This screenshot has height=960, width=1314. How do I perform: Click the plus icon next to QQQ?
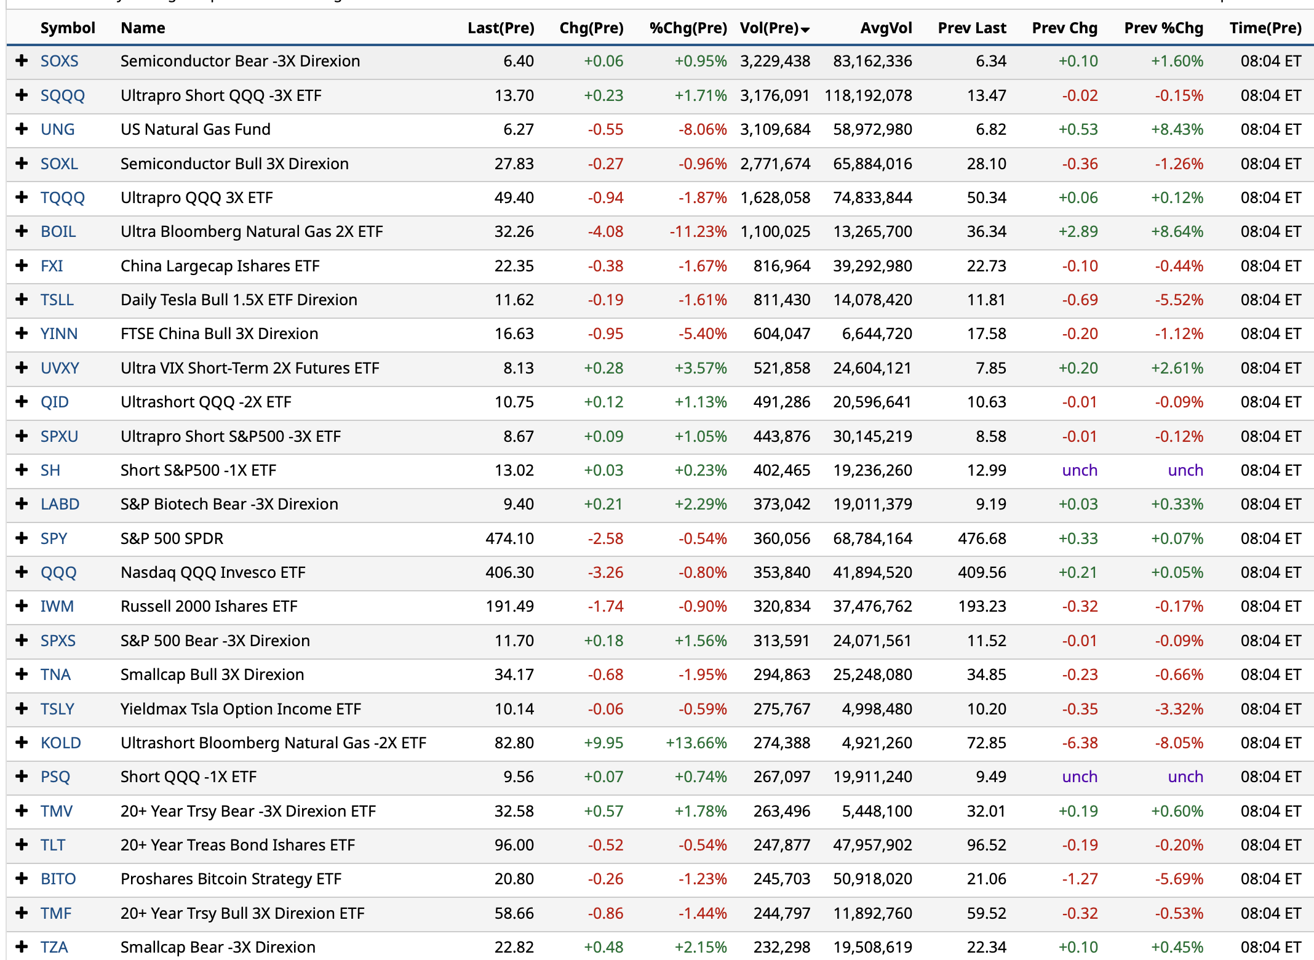pos(22,572)
